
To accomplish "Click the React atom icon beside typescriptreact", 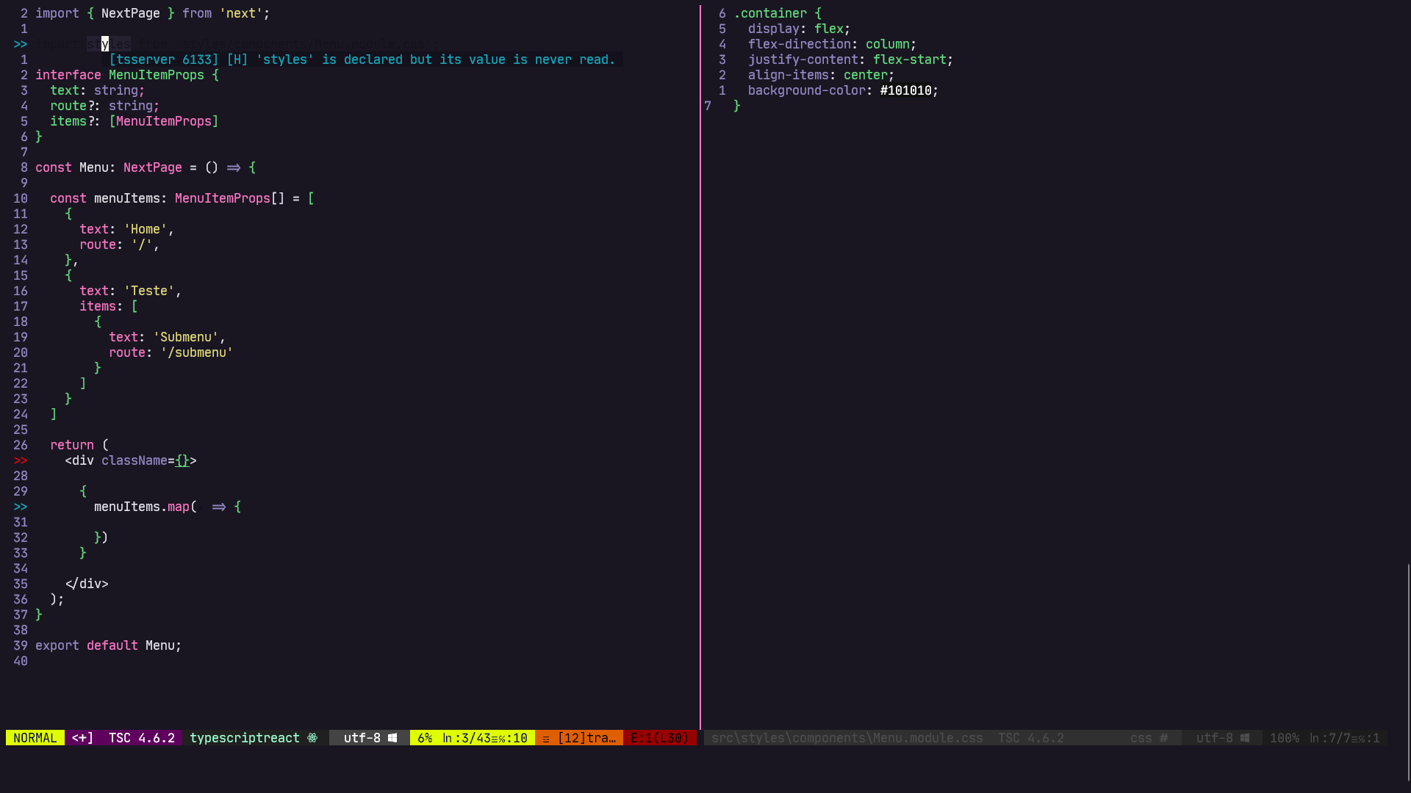I will tap(312, 738).
